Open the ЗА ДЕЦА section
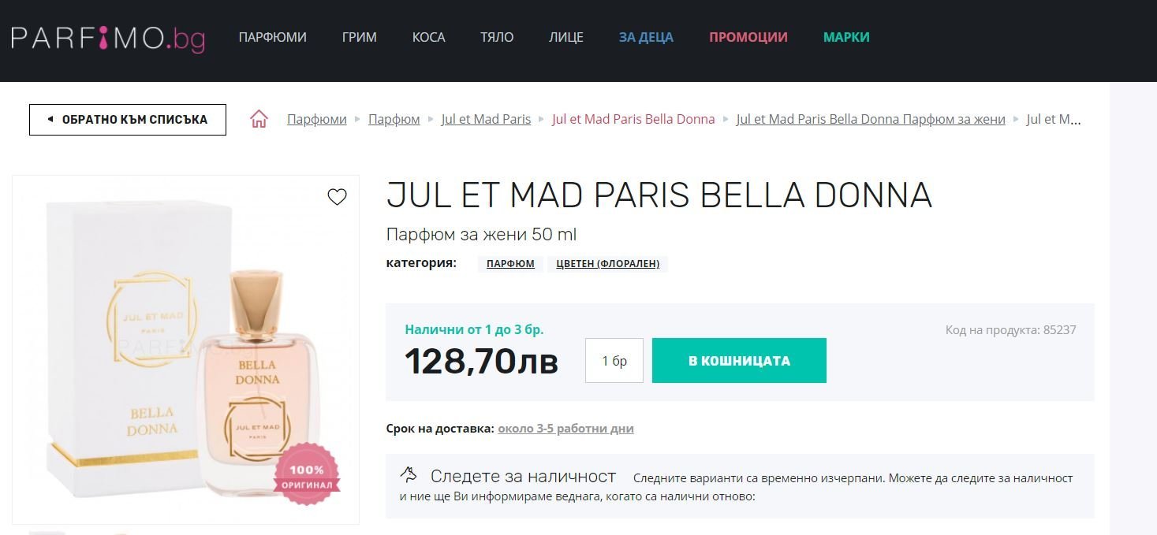 [646, 37]
